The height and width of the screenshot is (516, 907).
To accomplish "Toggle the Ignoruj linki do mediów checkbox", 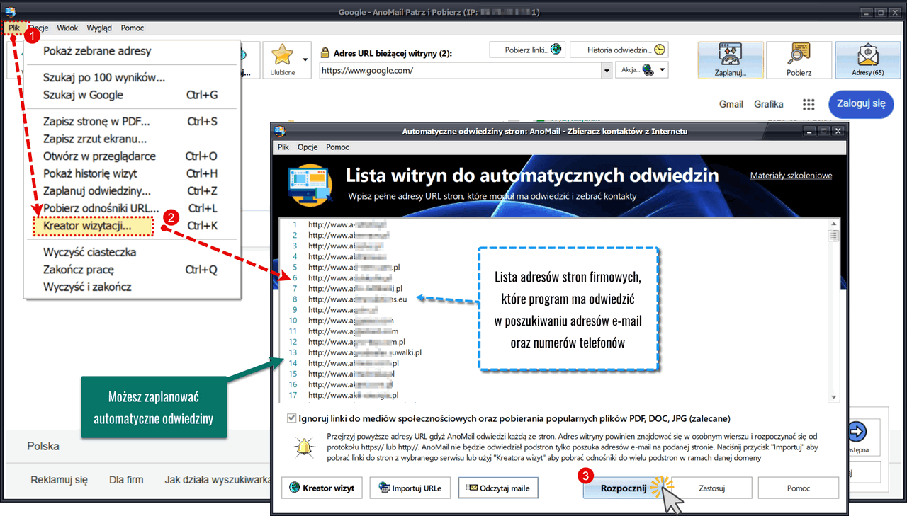I will click(293, 418).
